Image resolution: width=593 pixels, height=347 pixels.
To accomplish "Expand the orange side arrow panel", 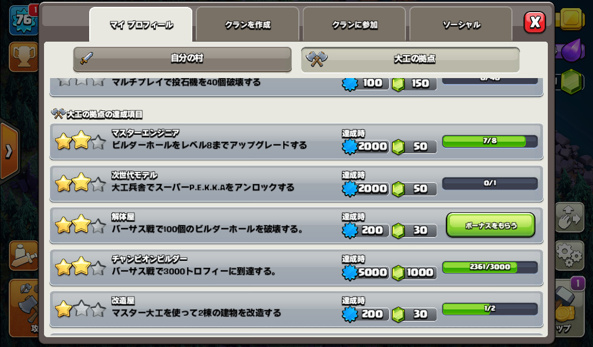I will (9, 152).
